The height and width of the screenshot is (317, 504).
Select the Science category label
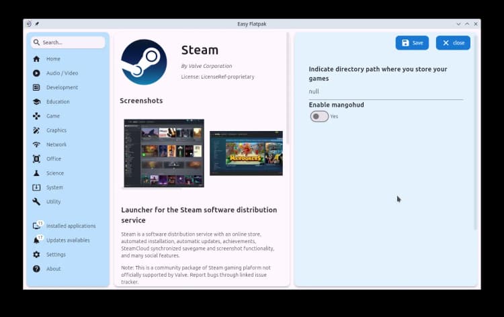(55, 173)
